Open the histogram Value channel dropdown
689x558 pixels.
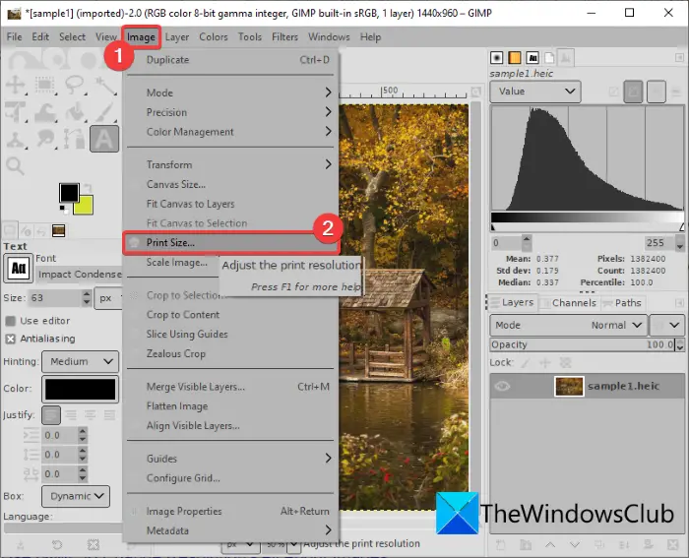tap(535, 92)
